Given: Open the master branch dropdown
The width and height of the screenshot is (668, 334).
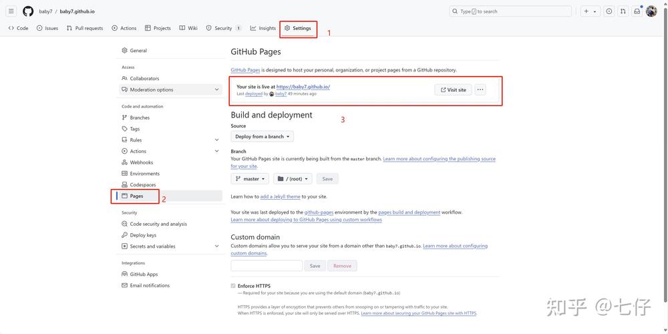Looking at the screenshot, I should click(250, 179).
